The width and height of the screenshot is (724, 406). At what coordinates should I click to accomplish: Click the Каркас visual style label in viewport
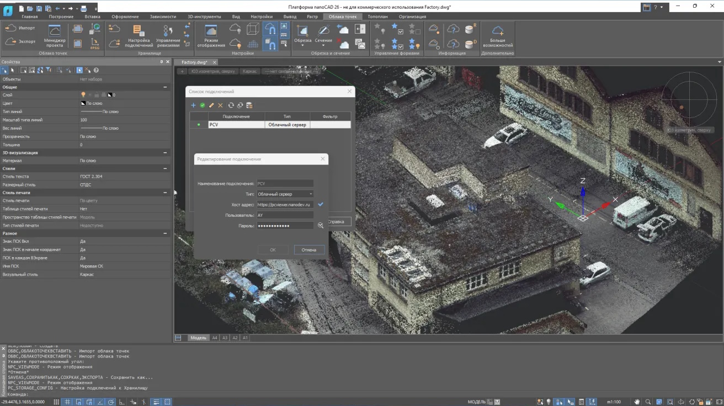pos(250,71)
